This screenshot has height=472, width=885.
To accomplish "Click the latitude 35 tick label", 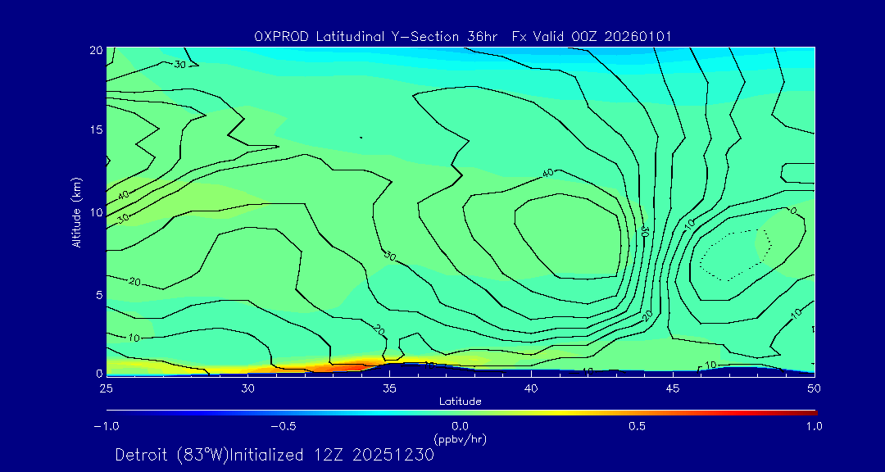I will [x=389, y=388].
